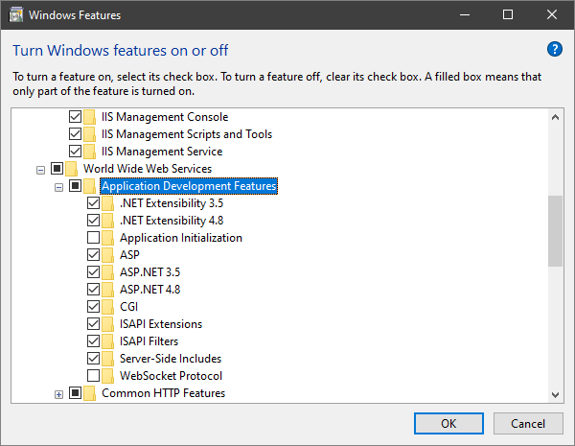
Task: Select the IIS Management Console row
Action: [x=165, y=117]
